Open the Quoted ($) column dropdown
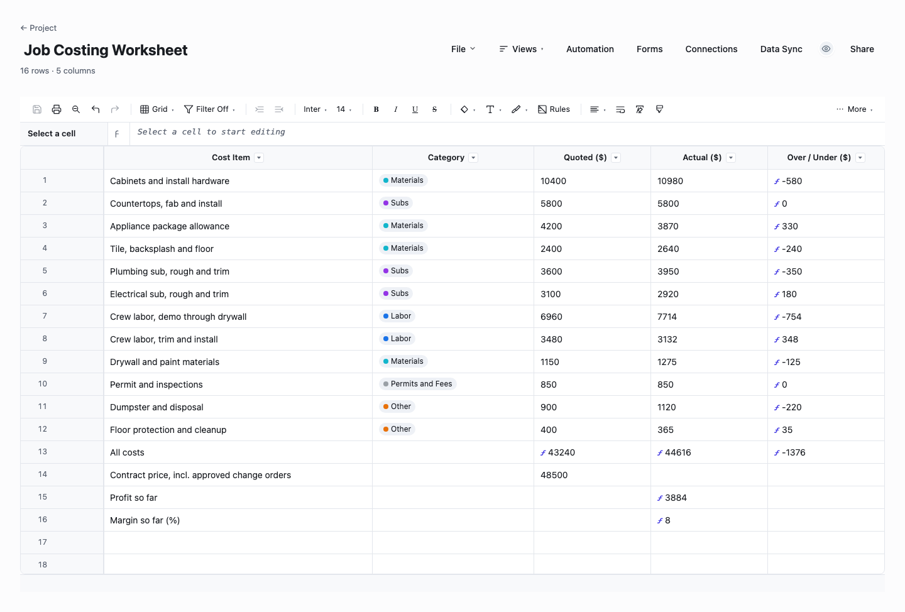The image size is (905, 612). [616, 158]
